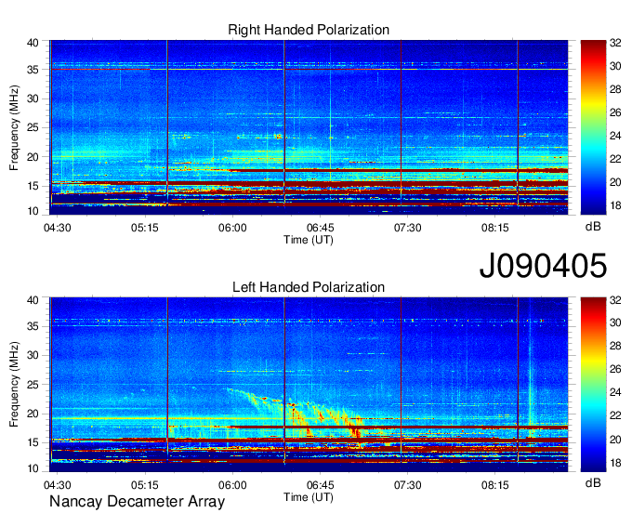Click the Right Handed Polarization spectrogram image
The image size is (632, 513).
tap(309, 127)
